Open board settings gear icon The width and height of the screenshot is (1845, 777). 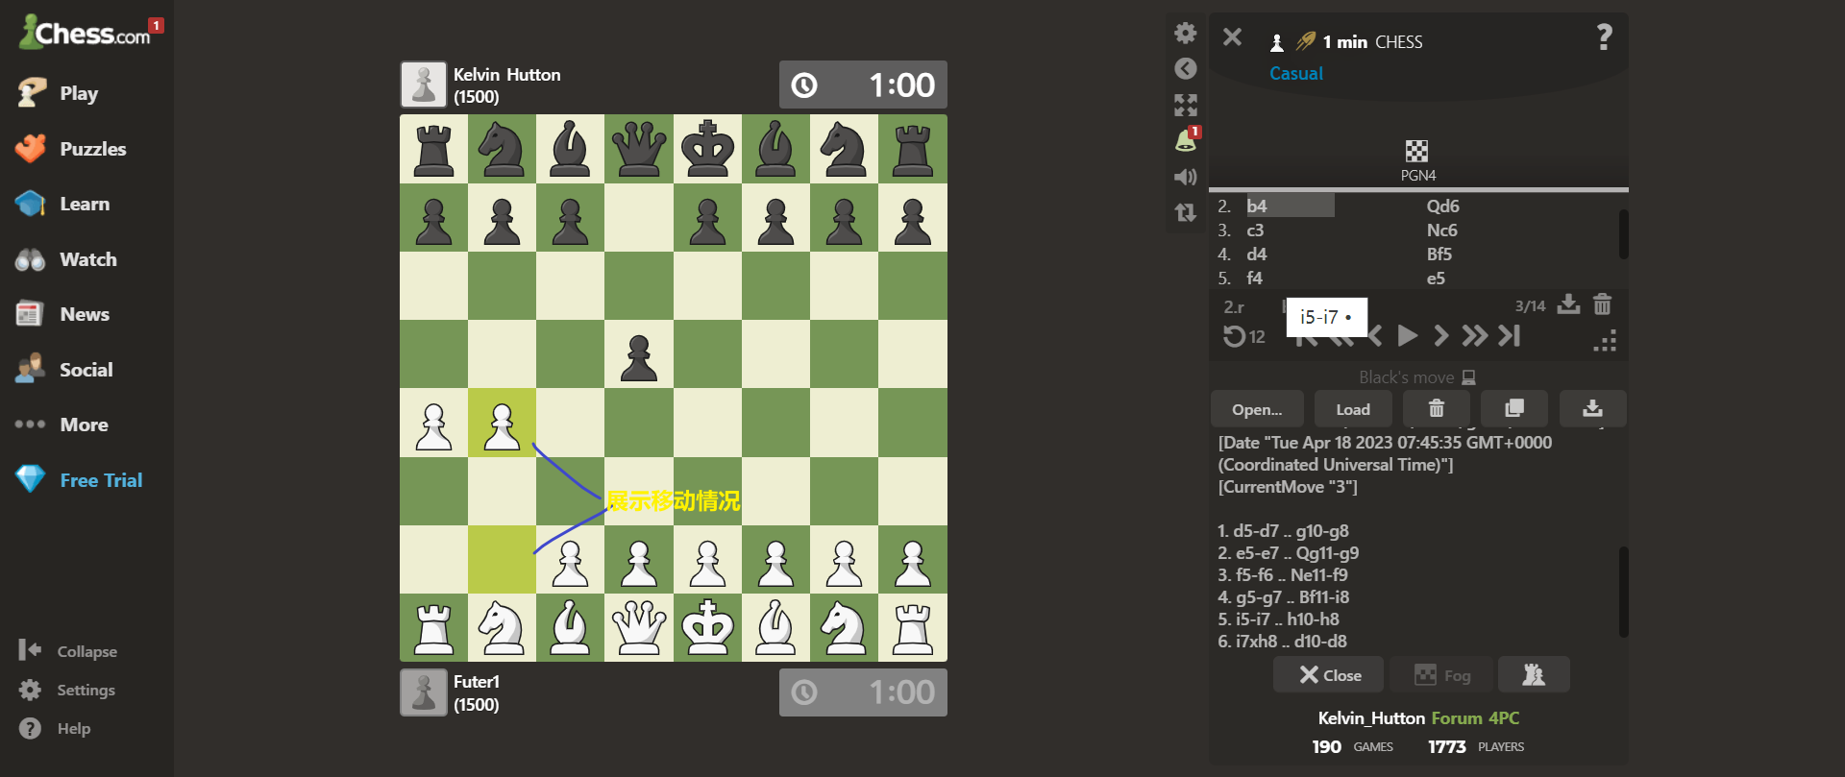coord(1186,34)
